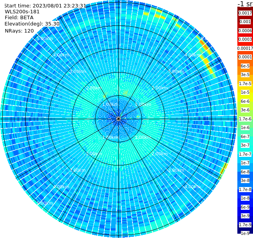Click the 1.7e-8 colorbar label

click(x=245, y=189)
